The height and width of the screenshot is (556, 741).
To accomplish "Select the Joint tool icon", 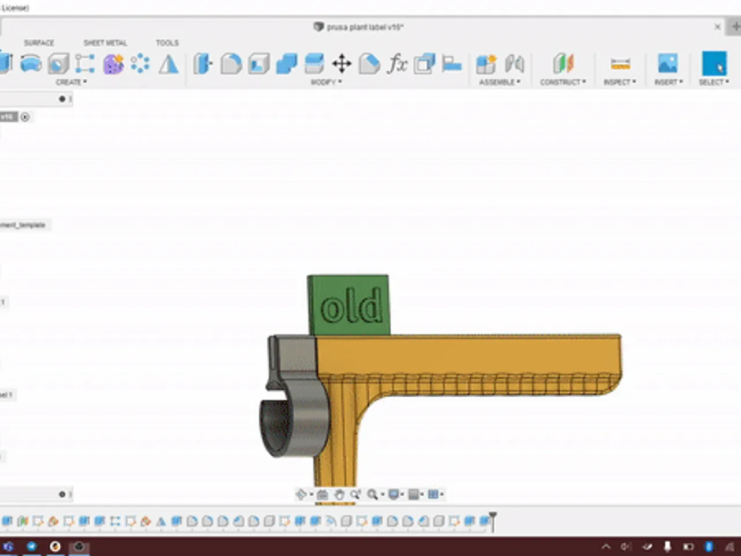I will click(514, 63).
